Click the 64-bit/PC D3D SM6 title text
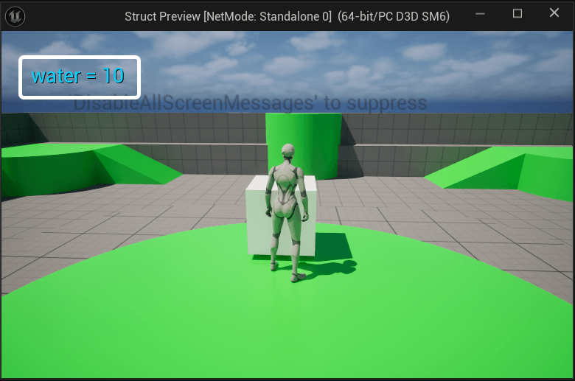The height and width of the screenshot is (381, 575). (x=393, y=16)
